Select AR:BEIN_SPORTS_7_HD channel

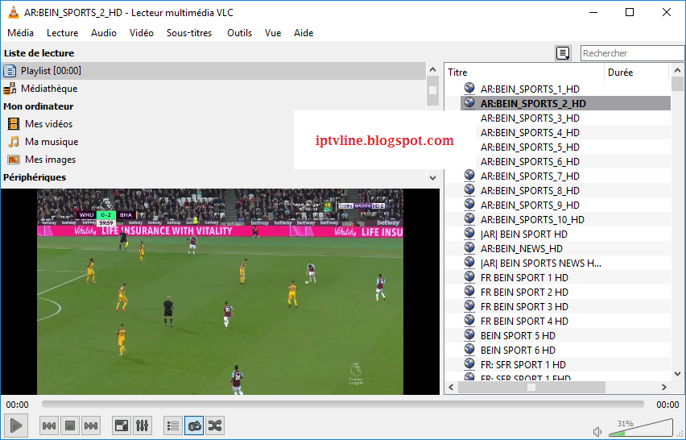(x=530, y=176)
